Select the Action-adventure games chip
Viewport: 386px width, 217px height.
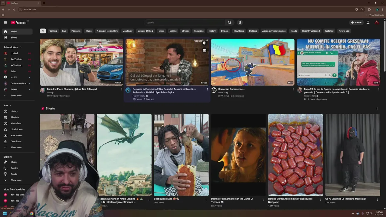[x=274, y=31]
